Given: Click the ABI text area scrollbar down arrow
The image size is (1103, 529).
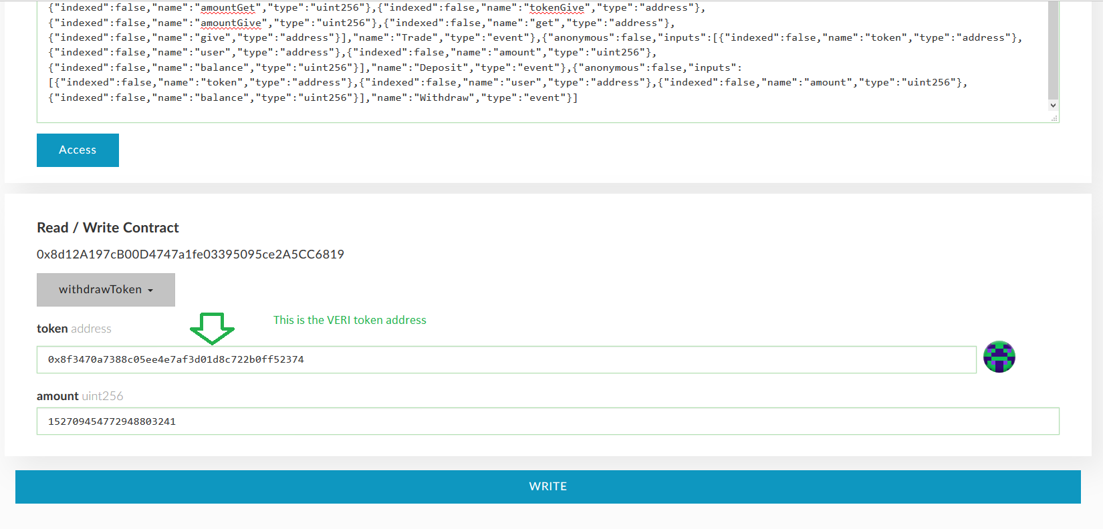Looking at the screenshot, I should click(1053, 106).
